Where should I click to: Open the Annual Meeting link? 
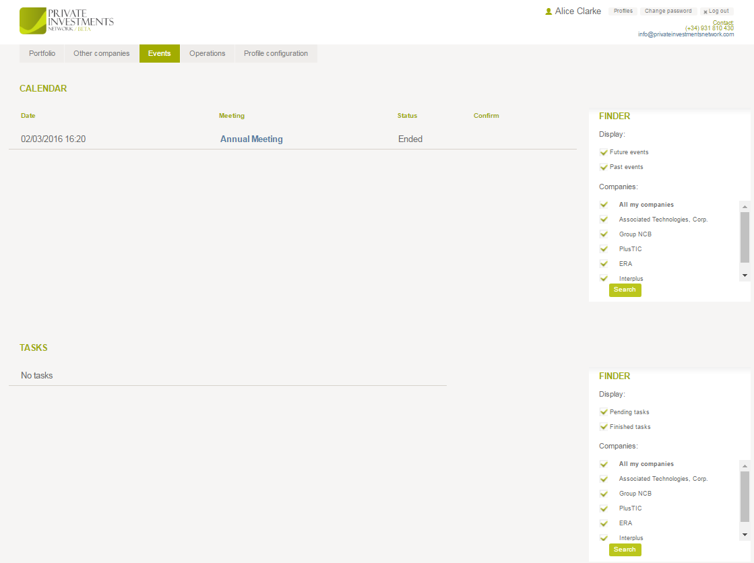coord(251,139)
